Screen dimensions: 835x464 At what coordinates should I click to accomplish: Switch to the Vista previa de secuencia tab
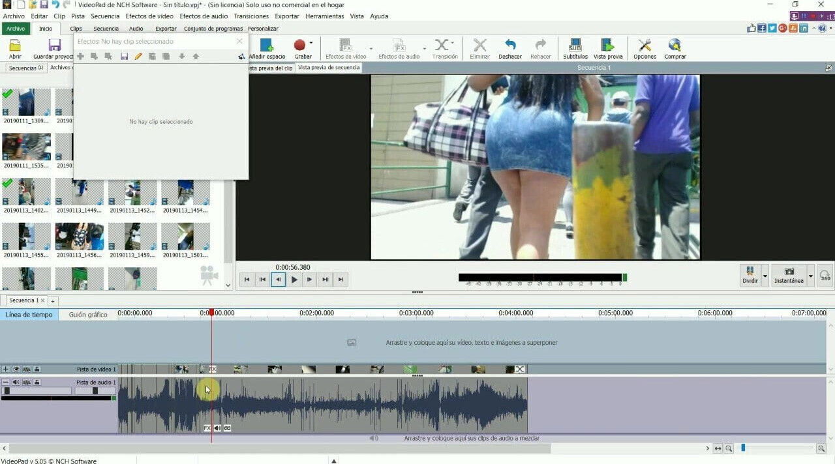pyautogui.click(x=328, y=67)
